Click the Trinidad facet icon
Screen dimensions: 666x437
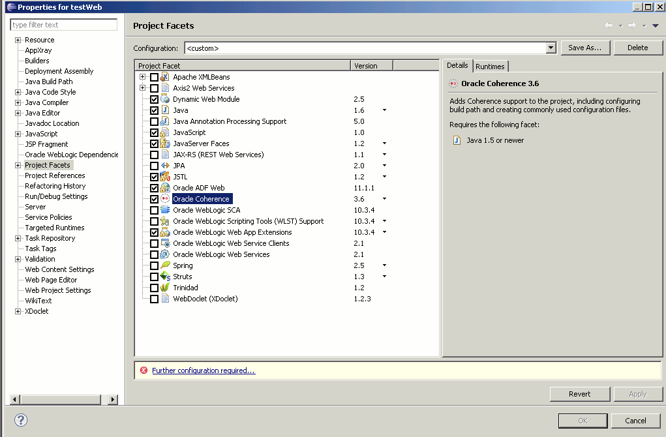pos(165,288)
